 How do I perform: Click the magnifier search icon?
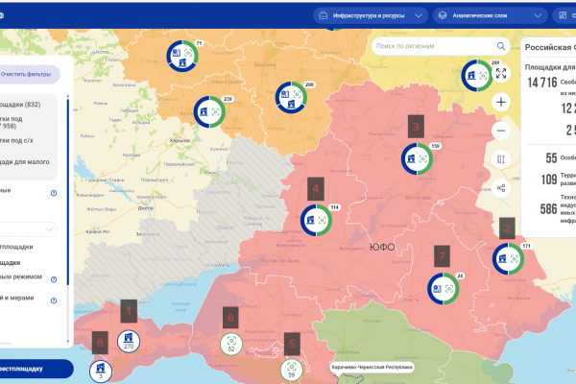click(501, 46)
